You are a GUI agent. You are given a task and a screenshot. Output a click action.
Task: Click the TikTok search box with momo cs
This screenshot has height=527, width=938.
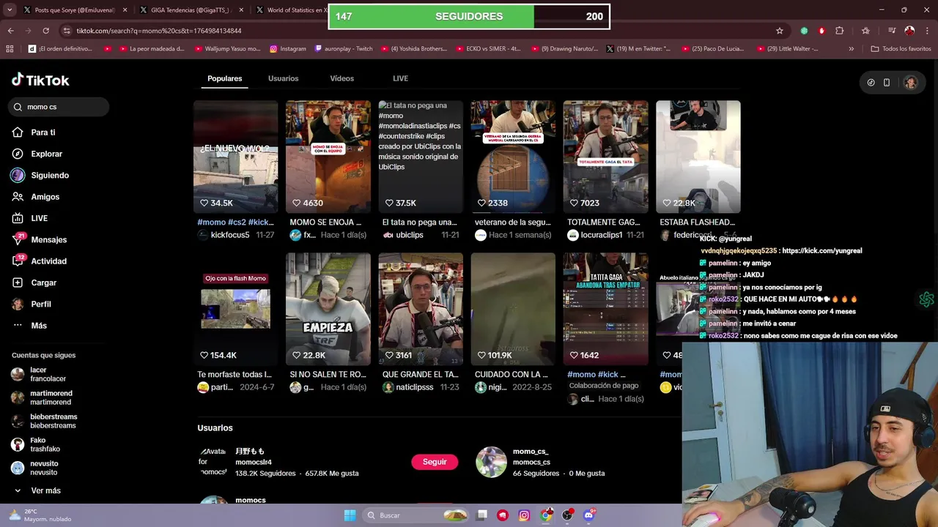pos(60,107)
